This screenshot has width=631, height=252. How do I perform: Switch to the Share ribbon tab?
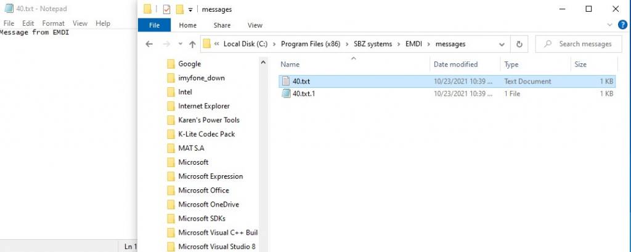(x=222, y=25)
